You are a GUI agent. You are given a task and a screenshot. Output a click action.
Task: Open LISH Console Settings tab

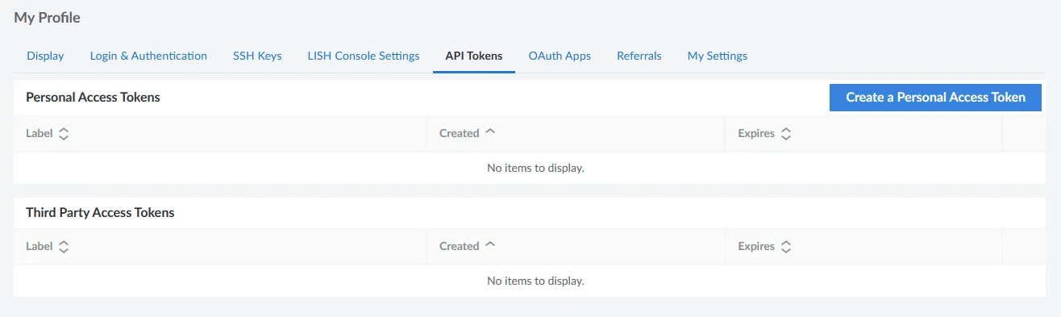[x=364, y=56]
